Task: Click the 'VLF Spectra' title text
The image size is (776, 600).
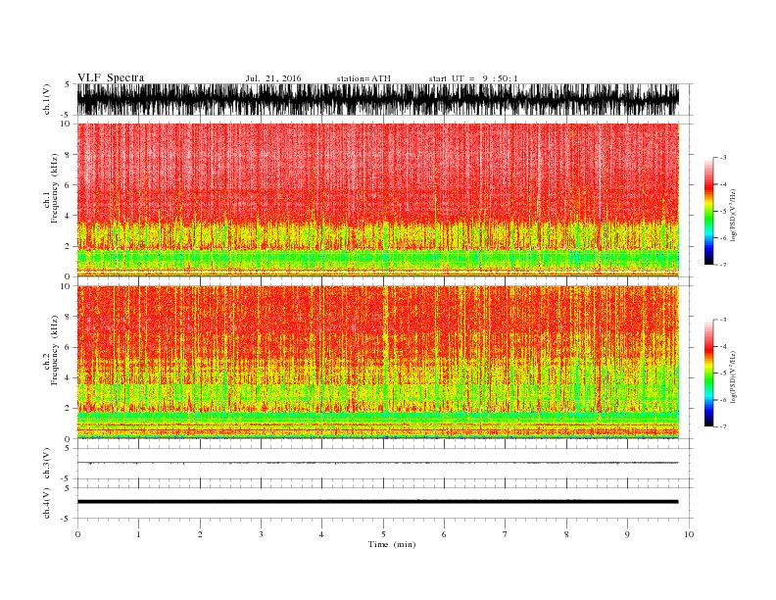Action: (x=111, y=77)
